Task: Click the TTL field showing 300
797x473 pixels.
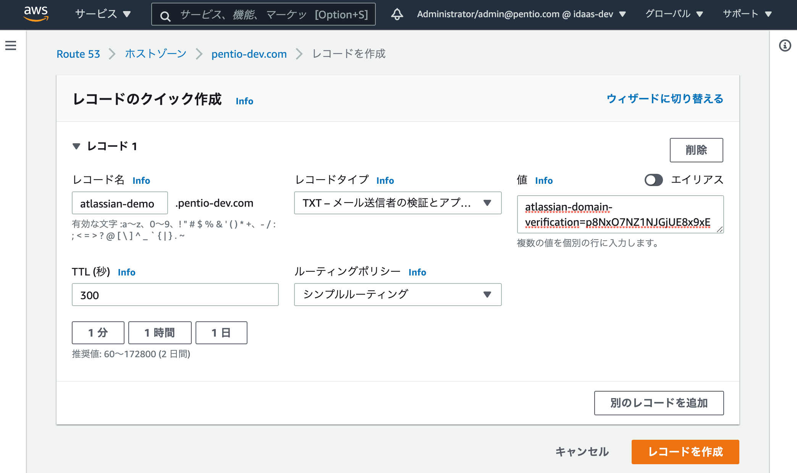Action: (175, 295)
